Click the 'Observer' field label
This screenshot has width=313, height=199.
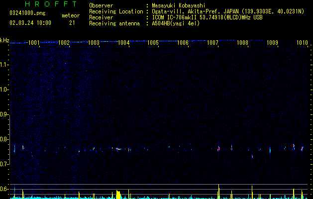click(101, 5)
